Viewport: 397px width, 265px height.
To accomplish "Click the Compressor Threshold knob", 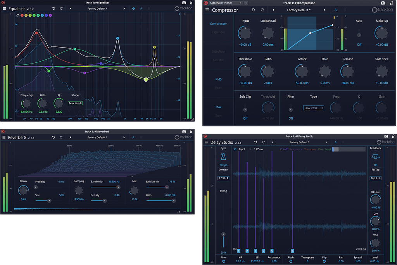I will 245,71.
